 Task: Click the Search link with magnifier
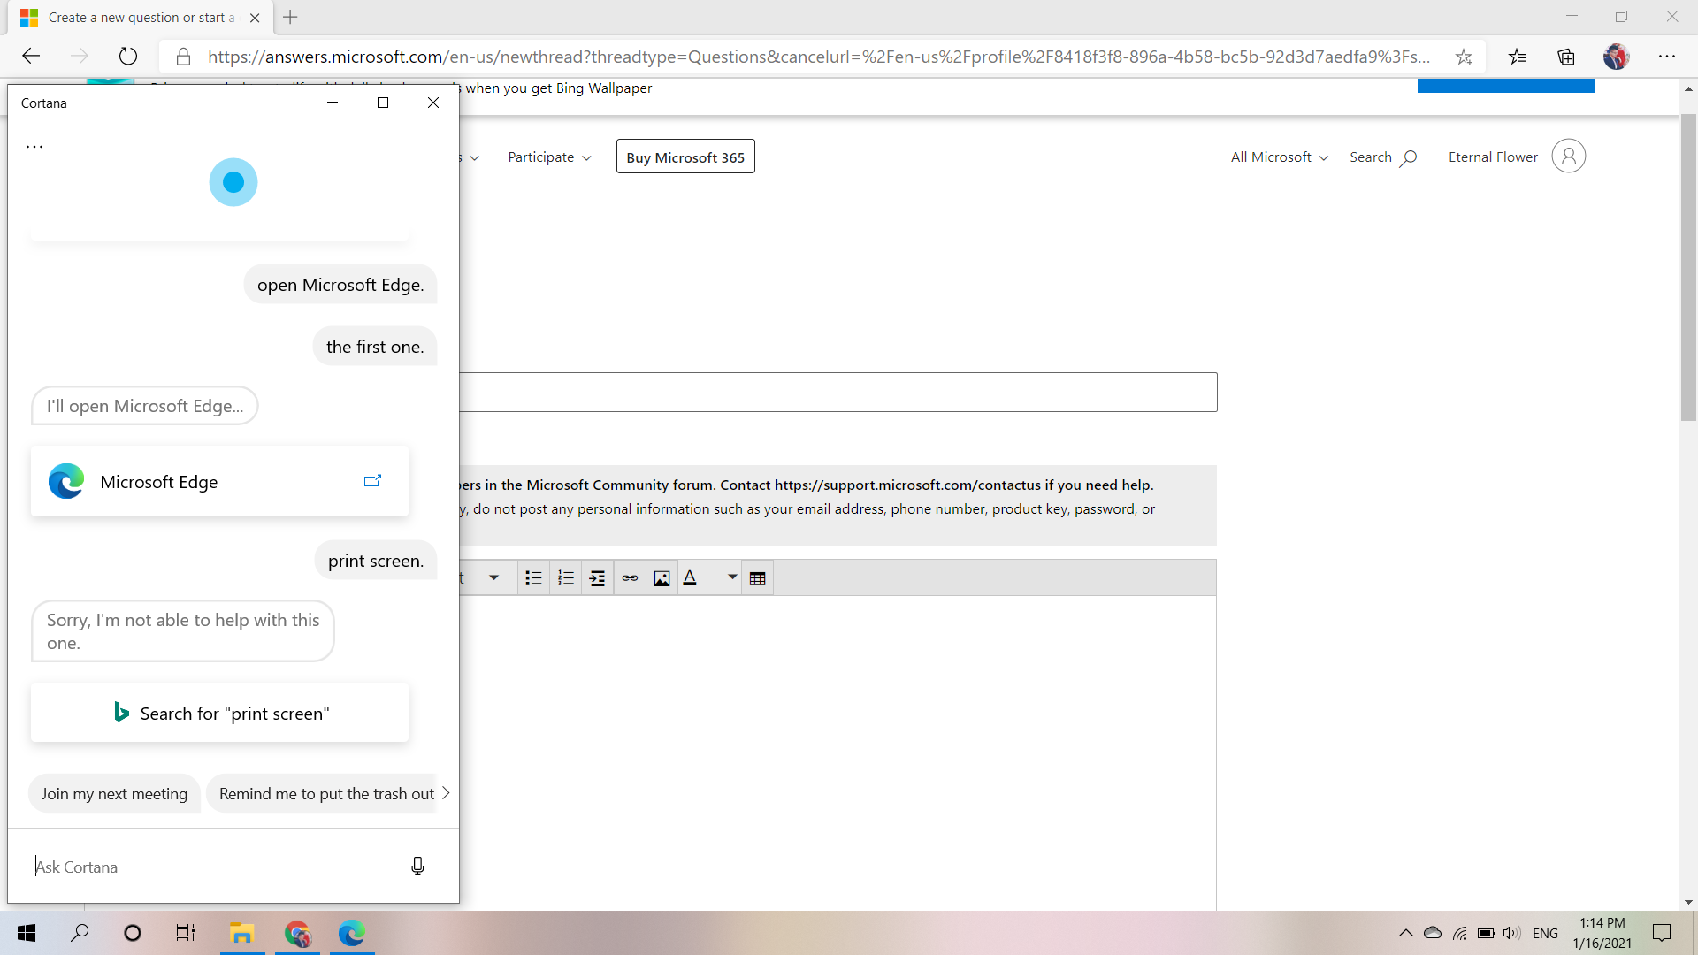(1383, 157)
